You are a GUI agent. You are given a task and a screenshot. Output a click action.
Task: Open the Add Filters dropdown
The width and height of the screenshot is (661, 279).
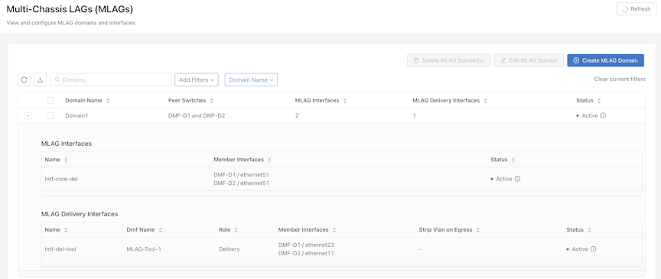(x=197, y=79)
